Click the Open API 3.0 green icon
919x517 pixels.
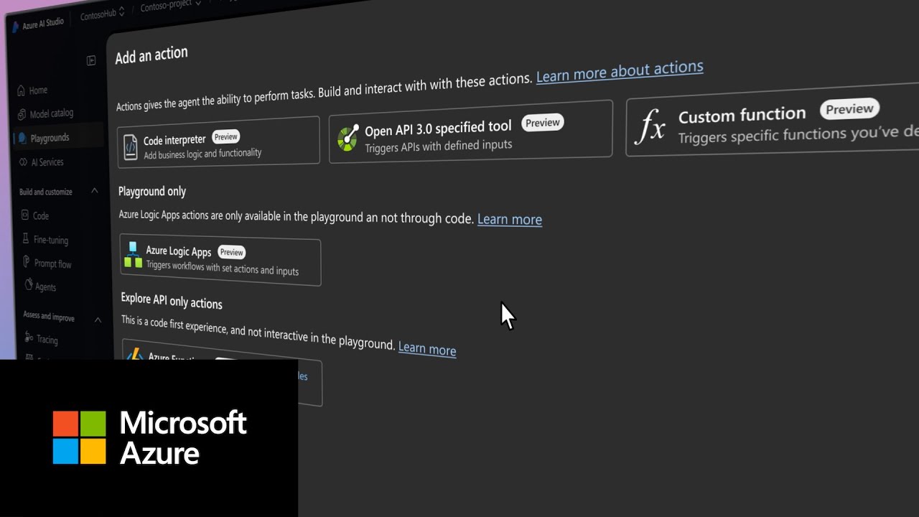pyautogui.click(x=348, y=137)
